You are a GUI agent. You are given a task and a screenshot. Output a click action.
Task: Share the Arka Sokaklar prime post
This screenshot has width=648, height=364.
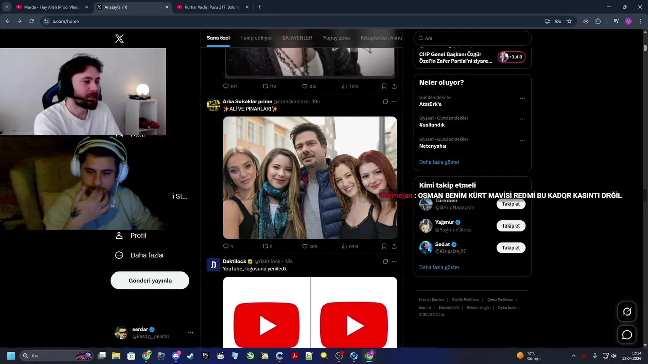click(x=394, y=246)
